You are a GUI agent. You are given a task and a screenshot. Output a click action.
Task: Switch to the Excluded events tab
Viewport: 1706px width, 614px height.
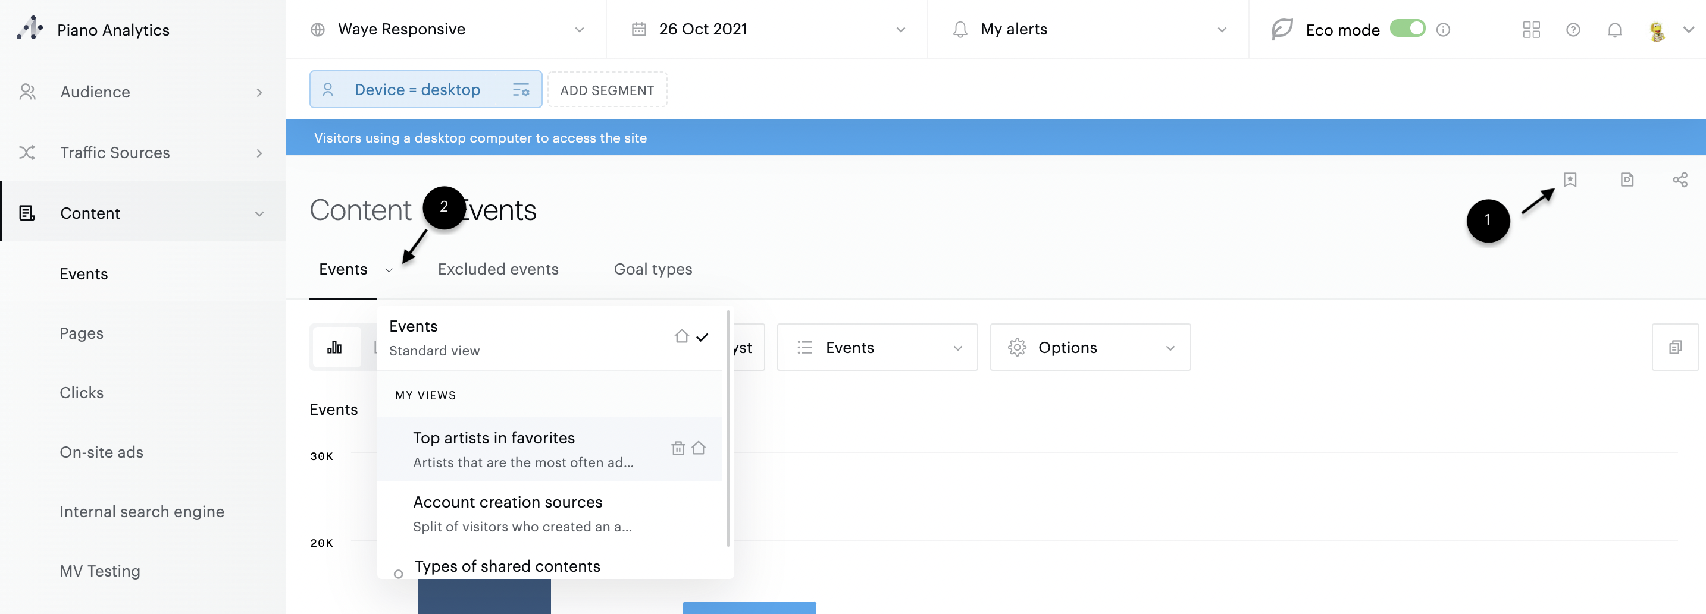(x=498, y=269)
